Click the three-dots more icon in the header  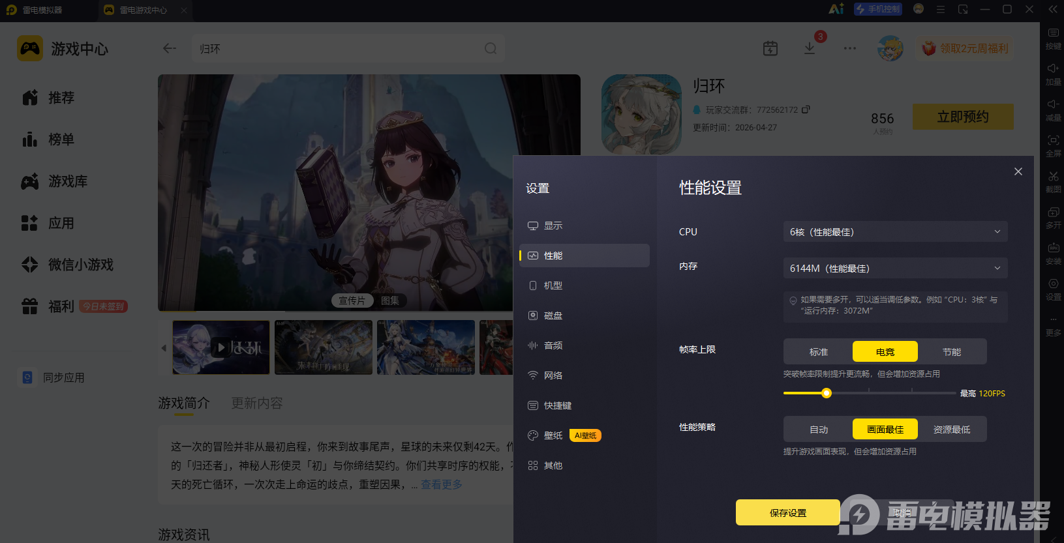849,48
